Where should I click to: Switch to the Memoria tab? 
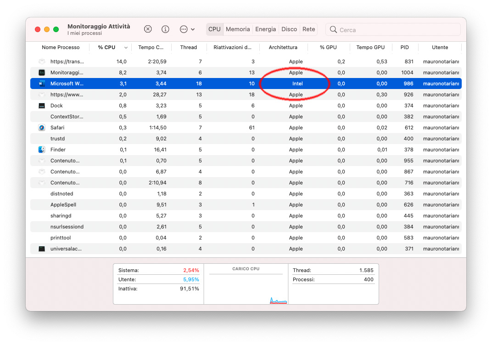pyautogui.click(x=238, y=29)
